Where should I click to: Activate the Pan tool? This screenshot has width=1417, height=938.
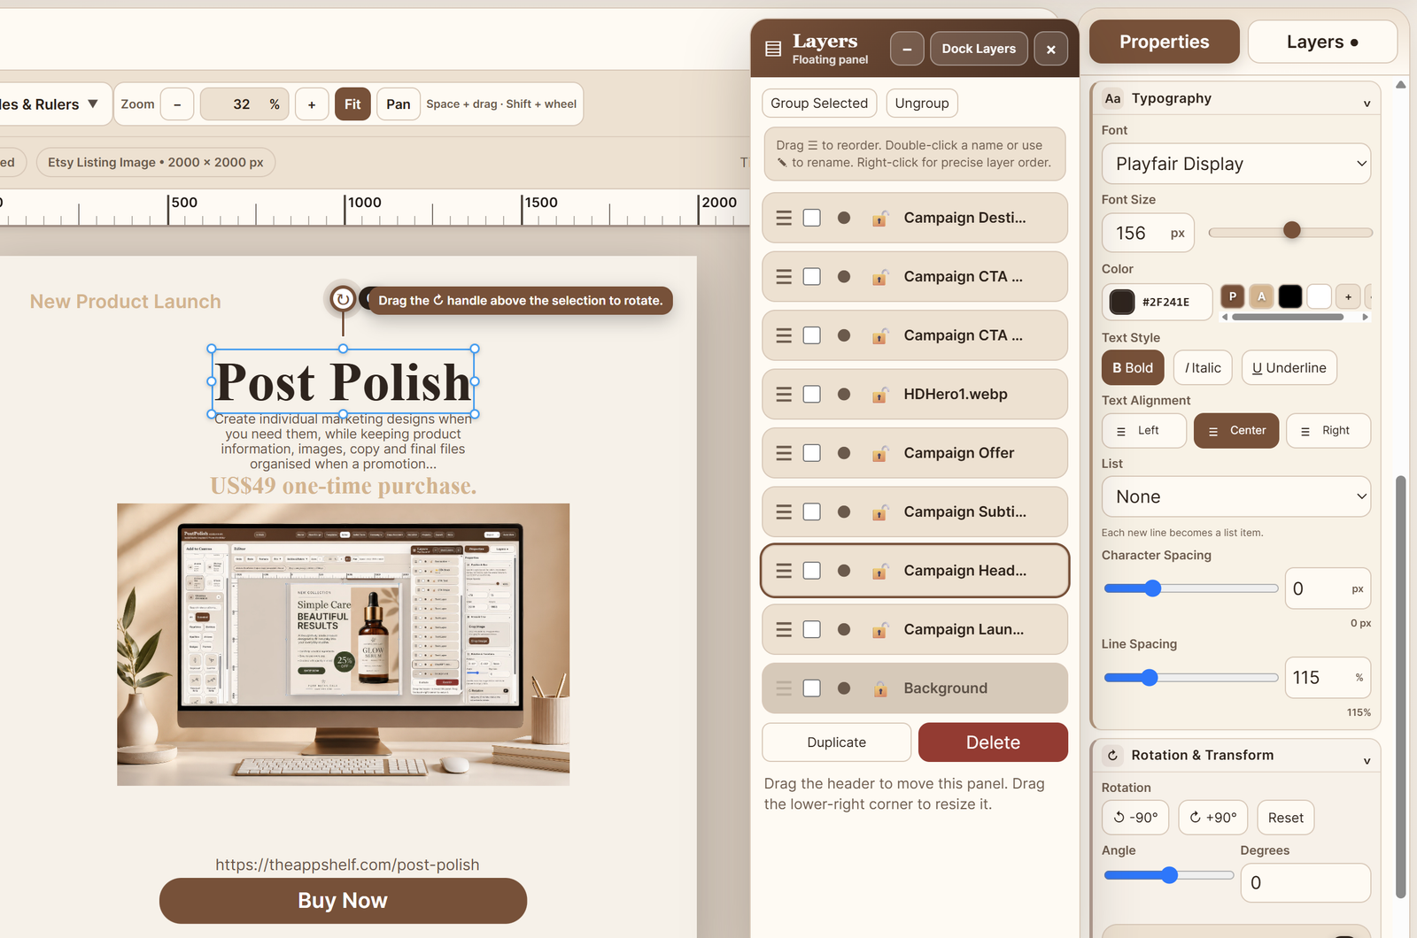(x=398, y=104)
